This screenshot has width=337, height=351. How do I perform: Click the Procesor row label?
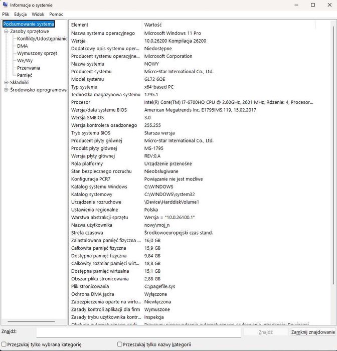pyautogui.click(x=81, y=102)
